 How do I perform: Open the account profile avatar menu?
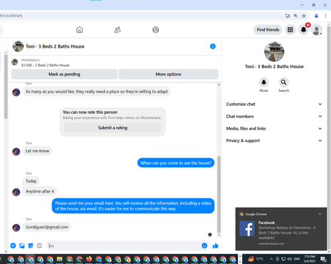[316, 30]
